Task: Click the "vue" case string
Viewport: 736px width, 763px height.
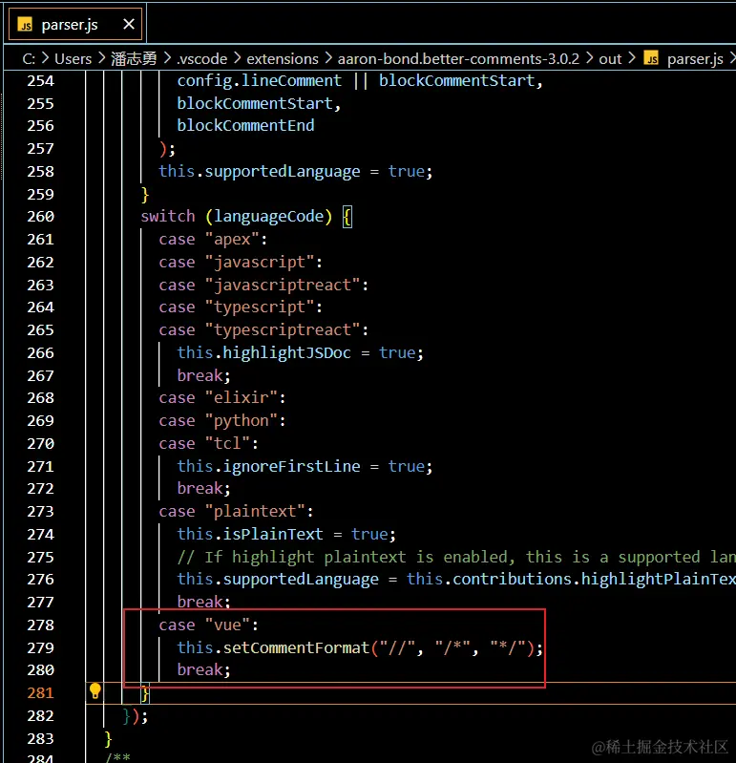Action: coord(227,625)
